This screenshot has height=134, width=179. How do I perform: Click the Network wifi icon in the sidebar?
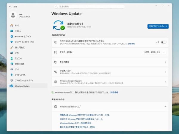pos(12,42)
